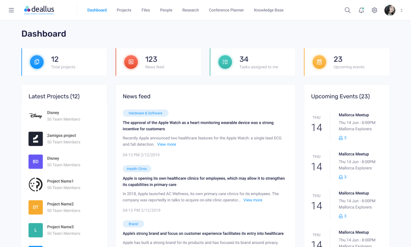Click the orange Upcoming events calendar icon

pyautogui.click(x=319, y=62)
